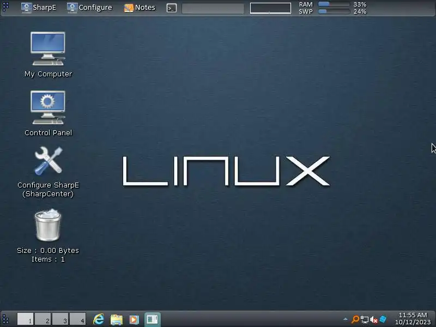Click the blue tilted book tray icon
Viewport: 436px width, 327px height.
tap(383, 319)
